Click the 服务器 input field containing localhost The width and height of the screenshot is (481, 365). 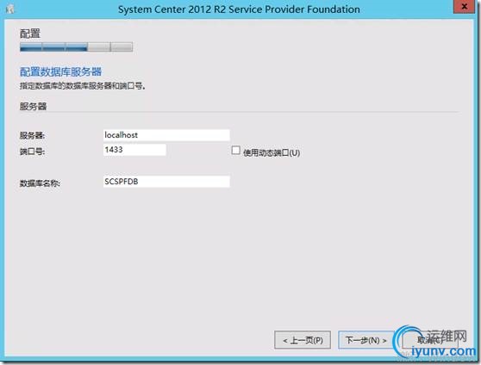coord(166,135)
